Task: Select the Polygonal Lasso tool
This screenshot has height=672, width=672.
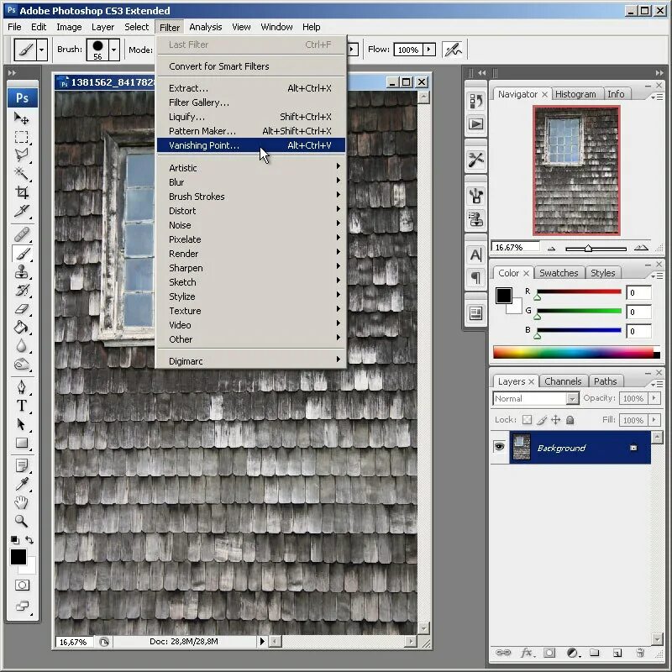Action: pos(21,155)
